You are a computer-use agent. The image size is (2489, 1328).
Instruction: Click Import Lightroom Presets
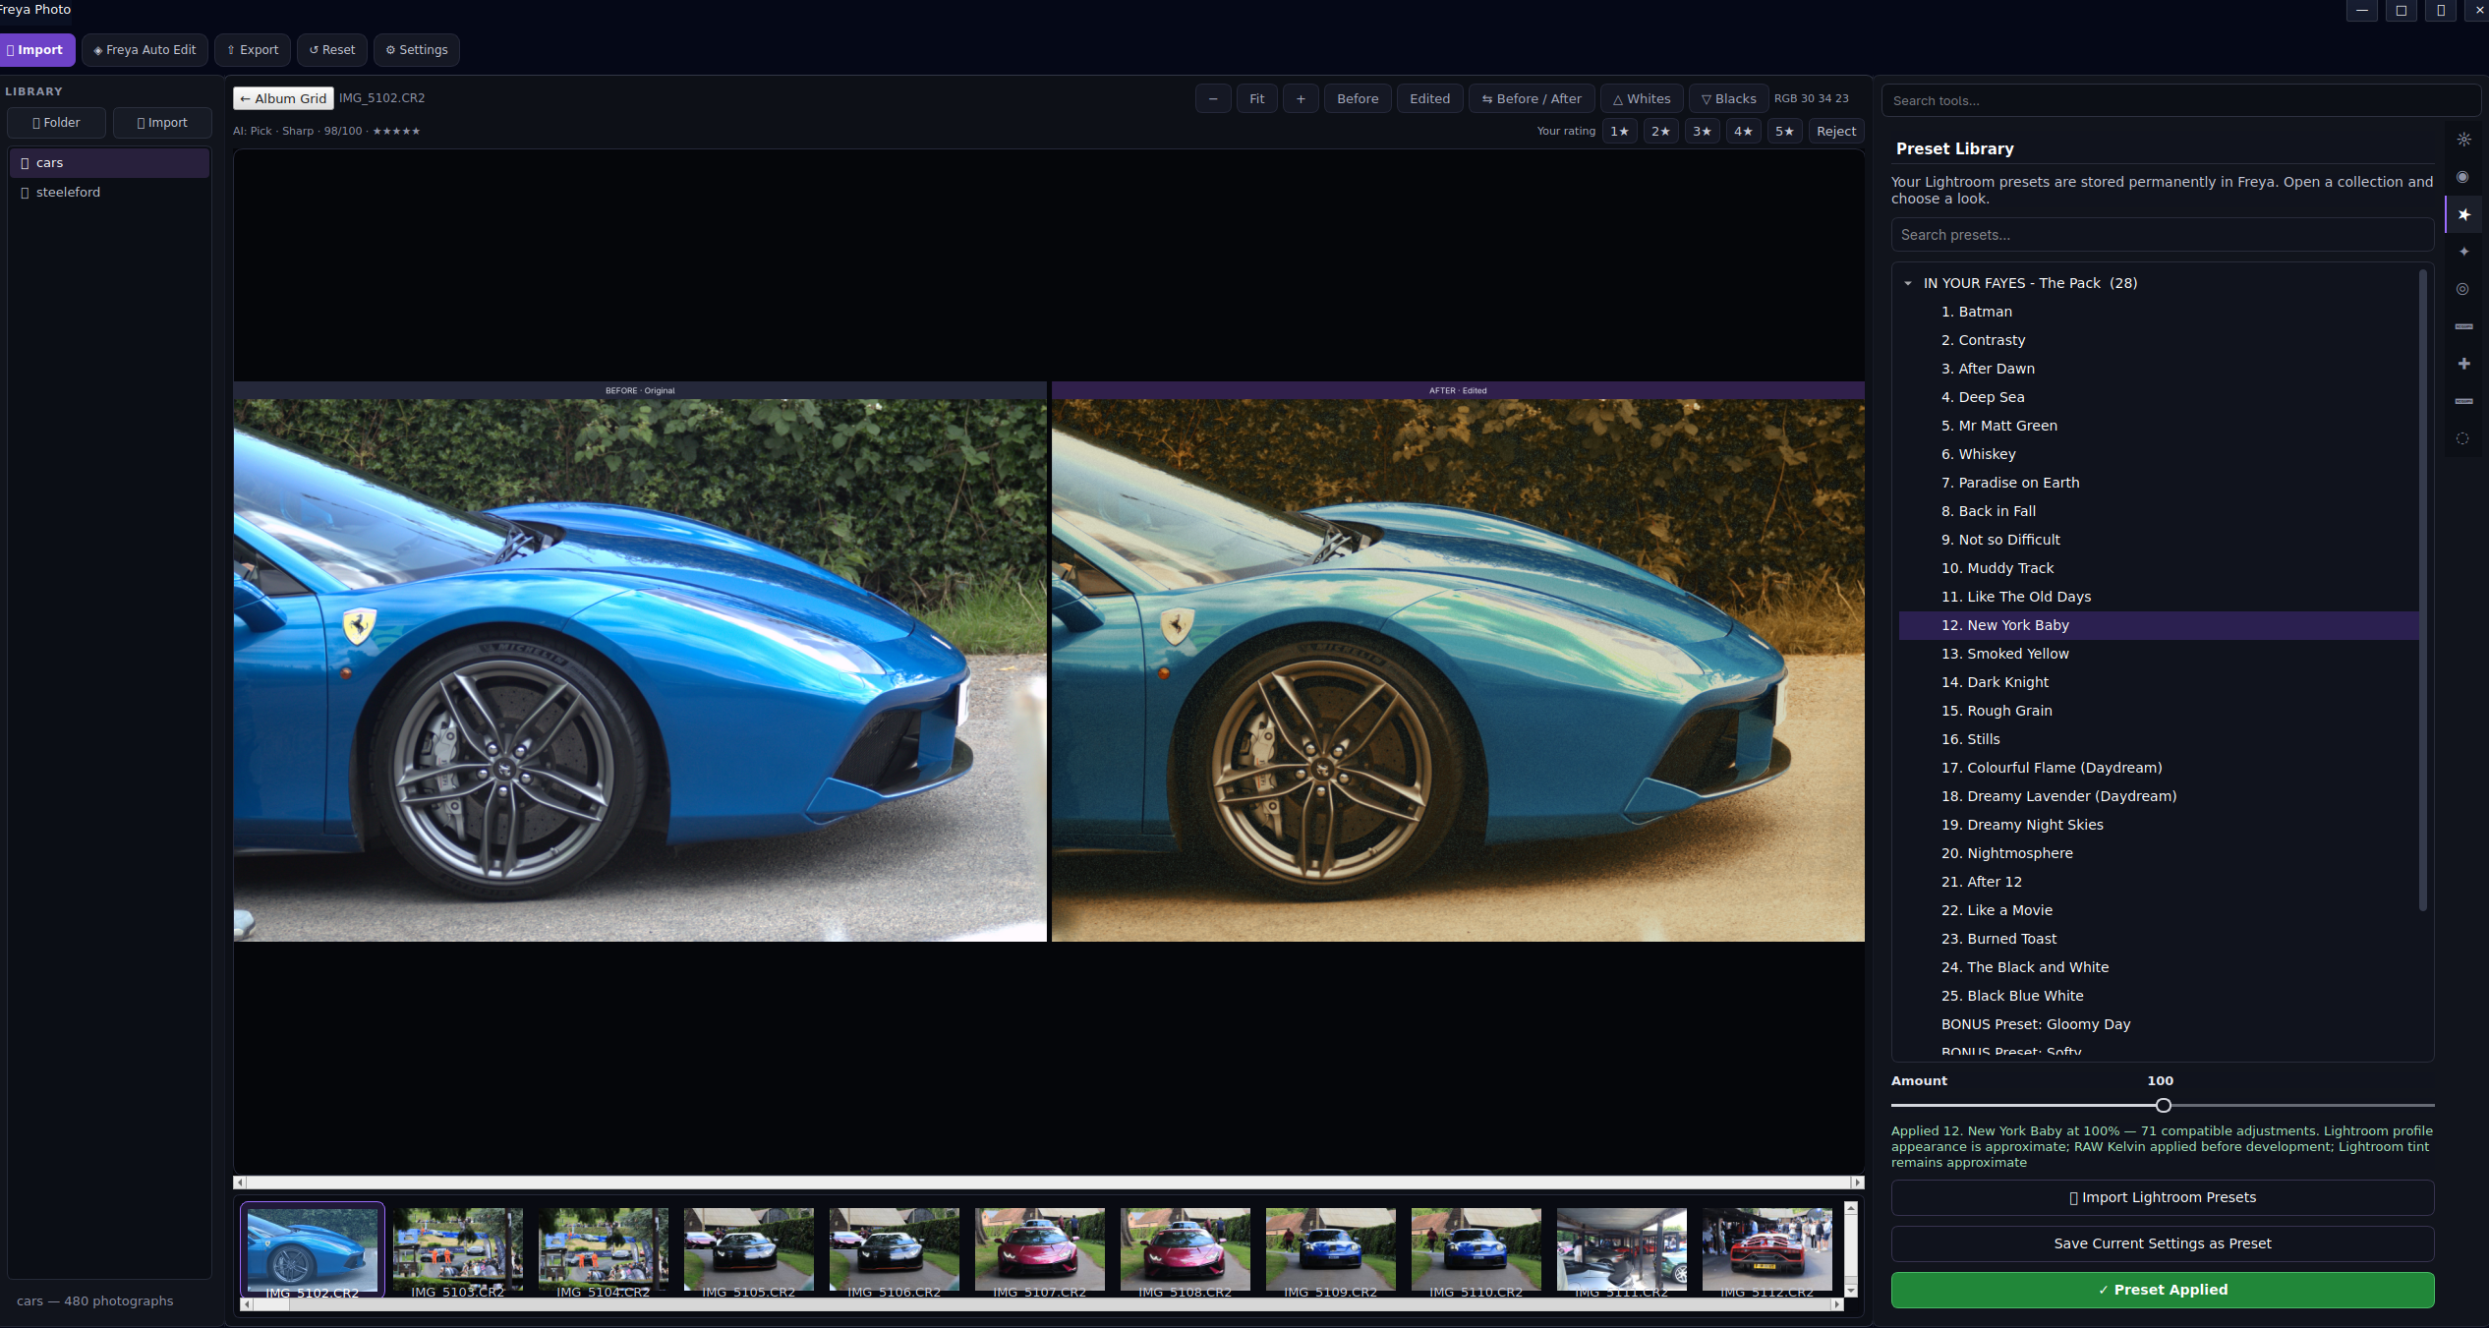coord(2163,1197)
